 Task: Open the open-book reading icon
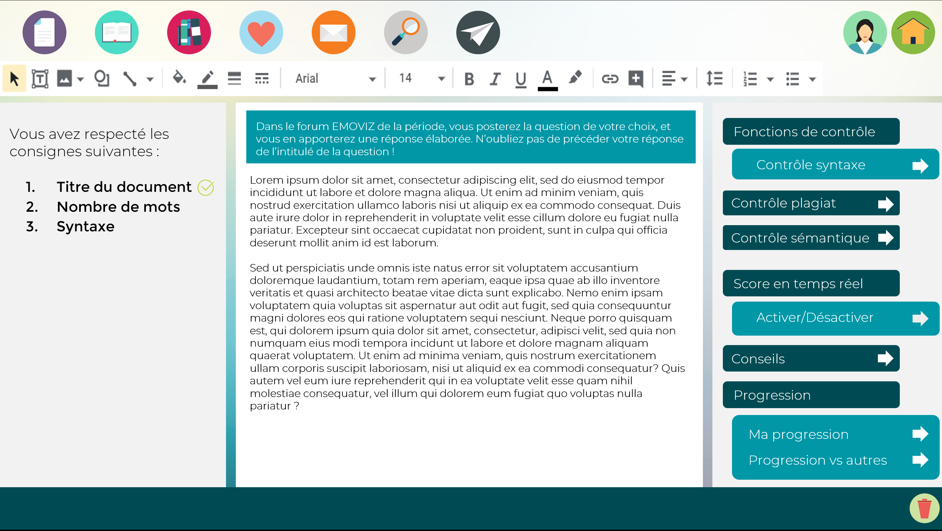point(117,33)
